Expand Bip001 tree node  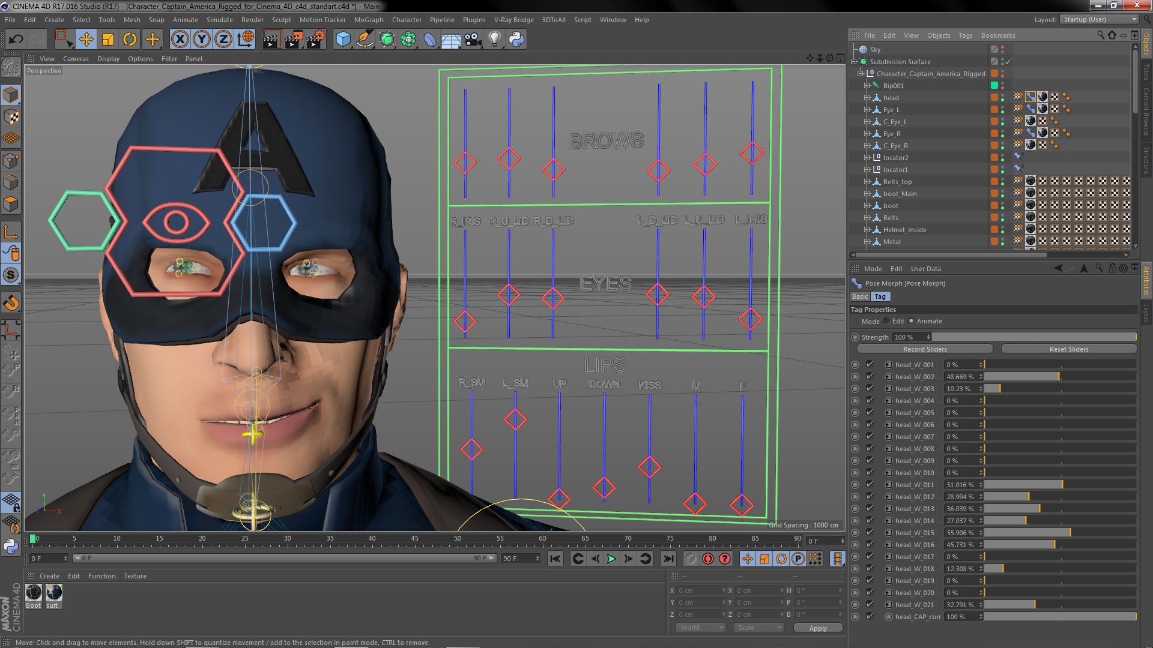[867, 86]
